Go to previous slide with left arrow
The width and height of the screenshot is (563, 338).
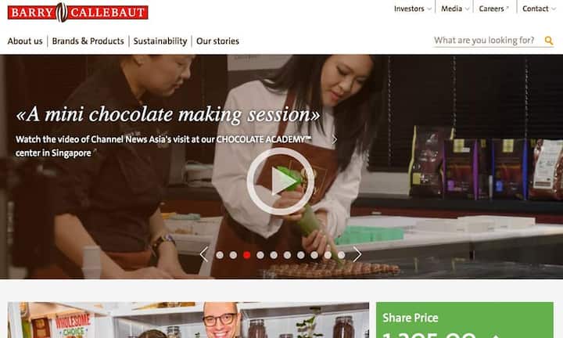[204, 254]
